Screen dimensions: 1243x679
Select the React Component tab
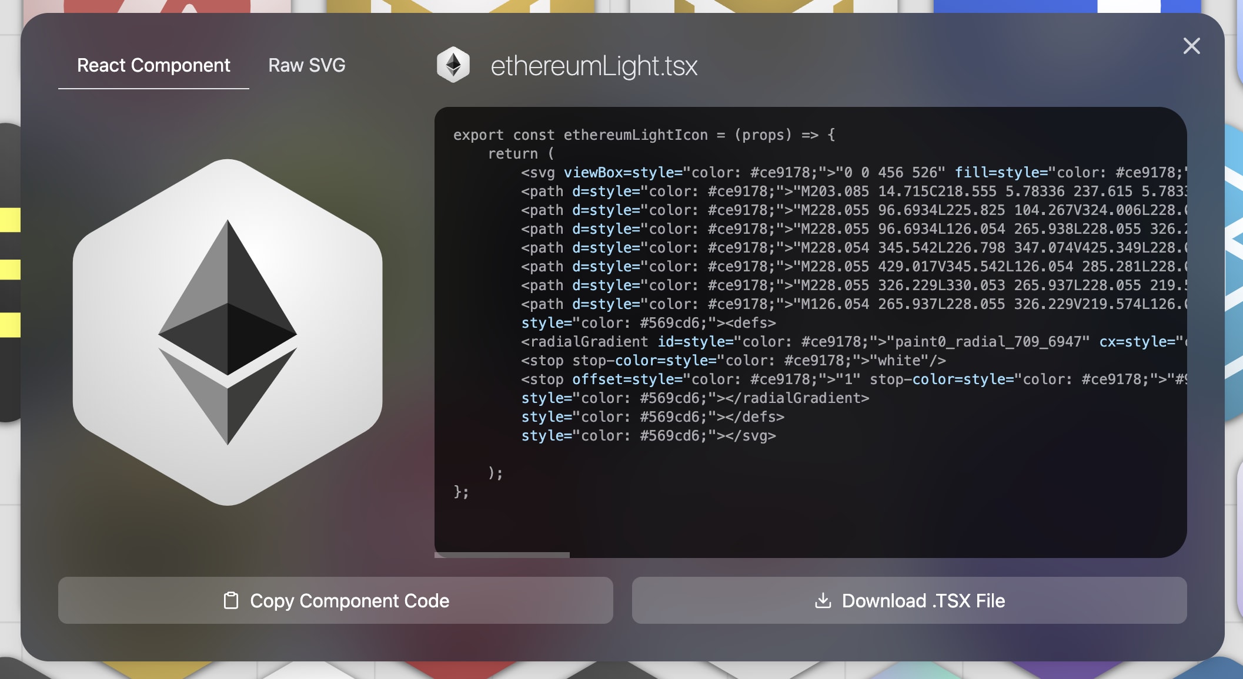154,65
